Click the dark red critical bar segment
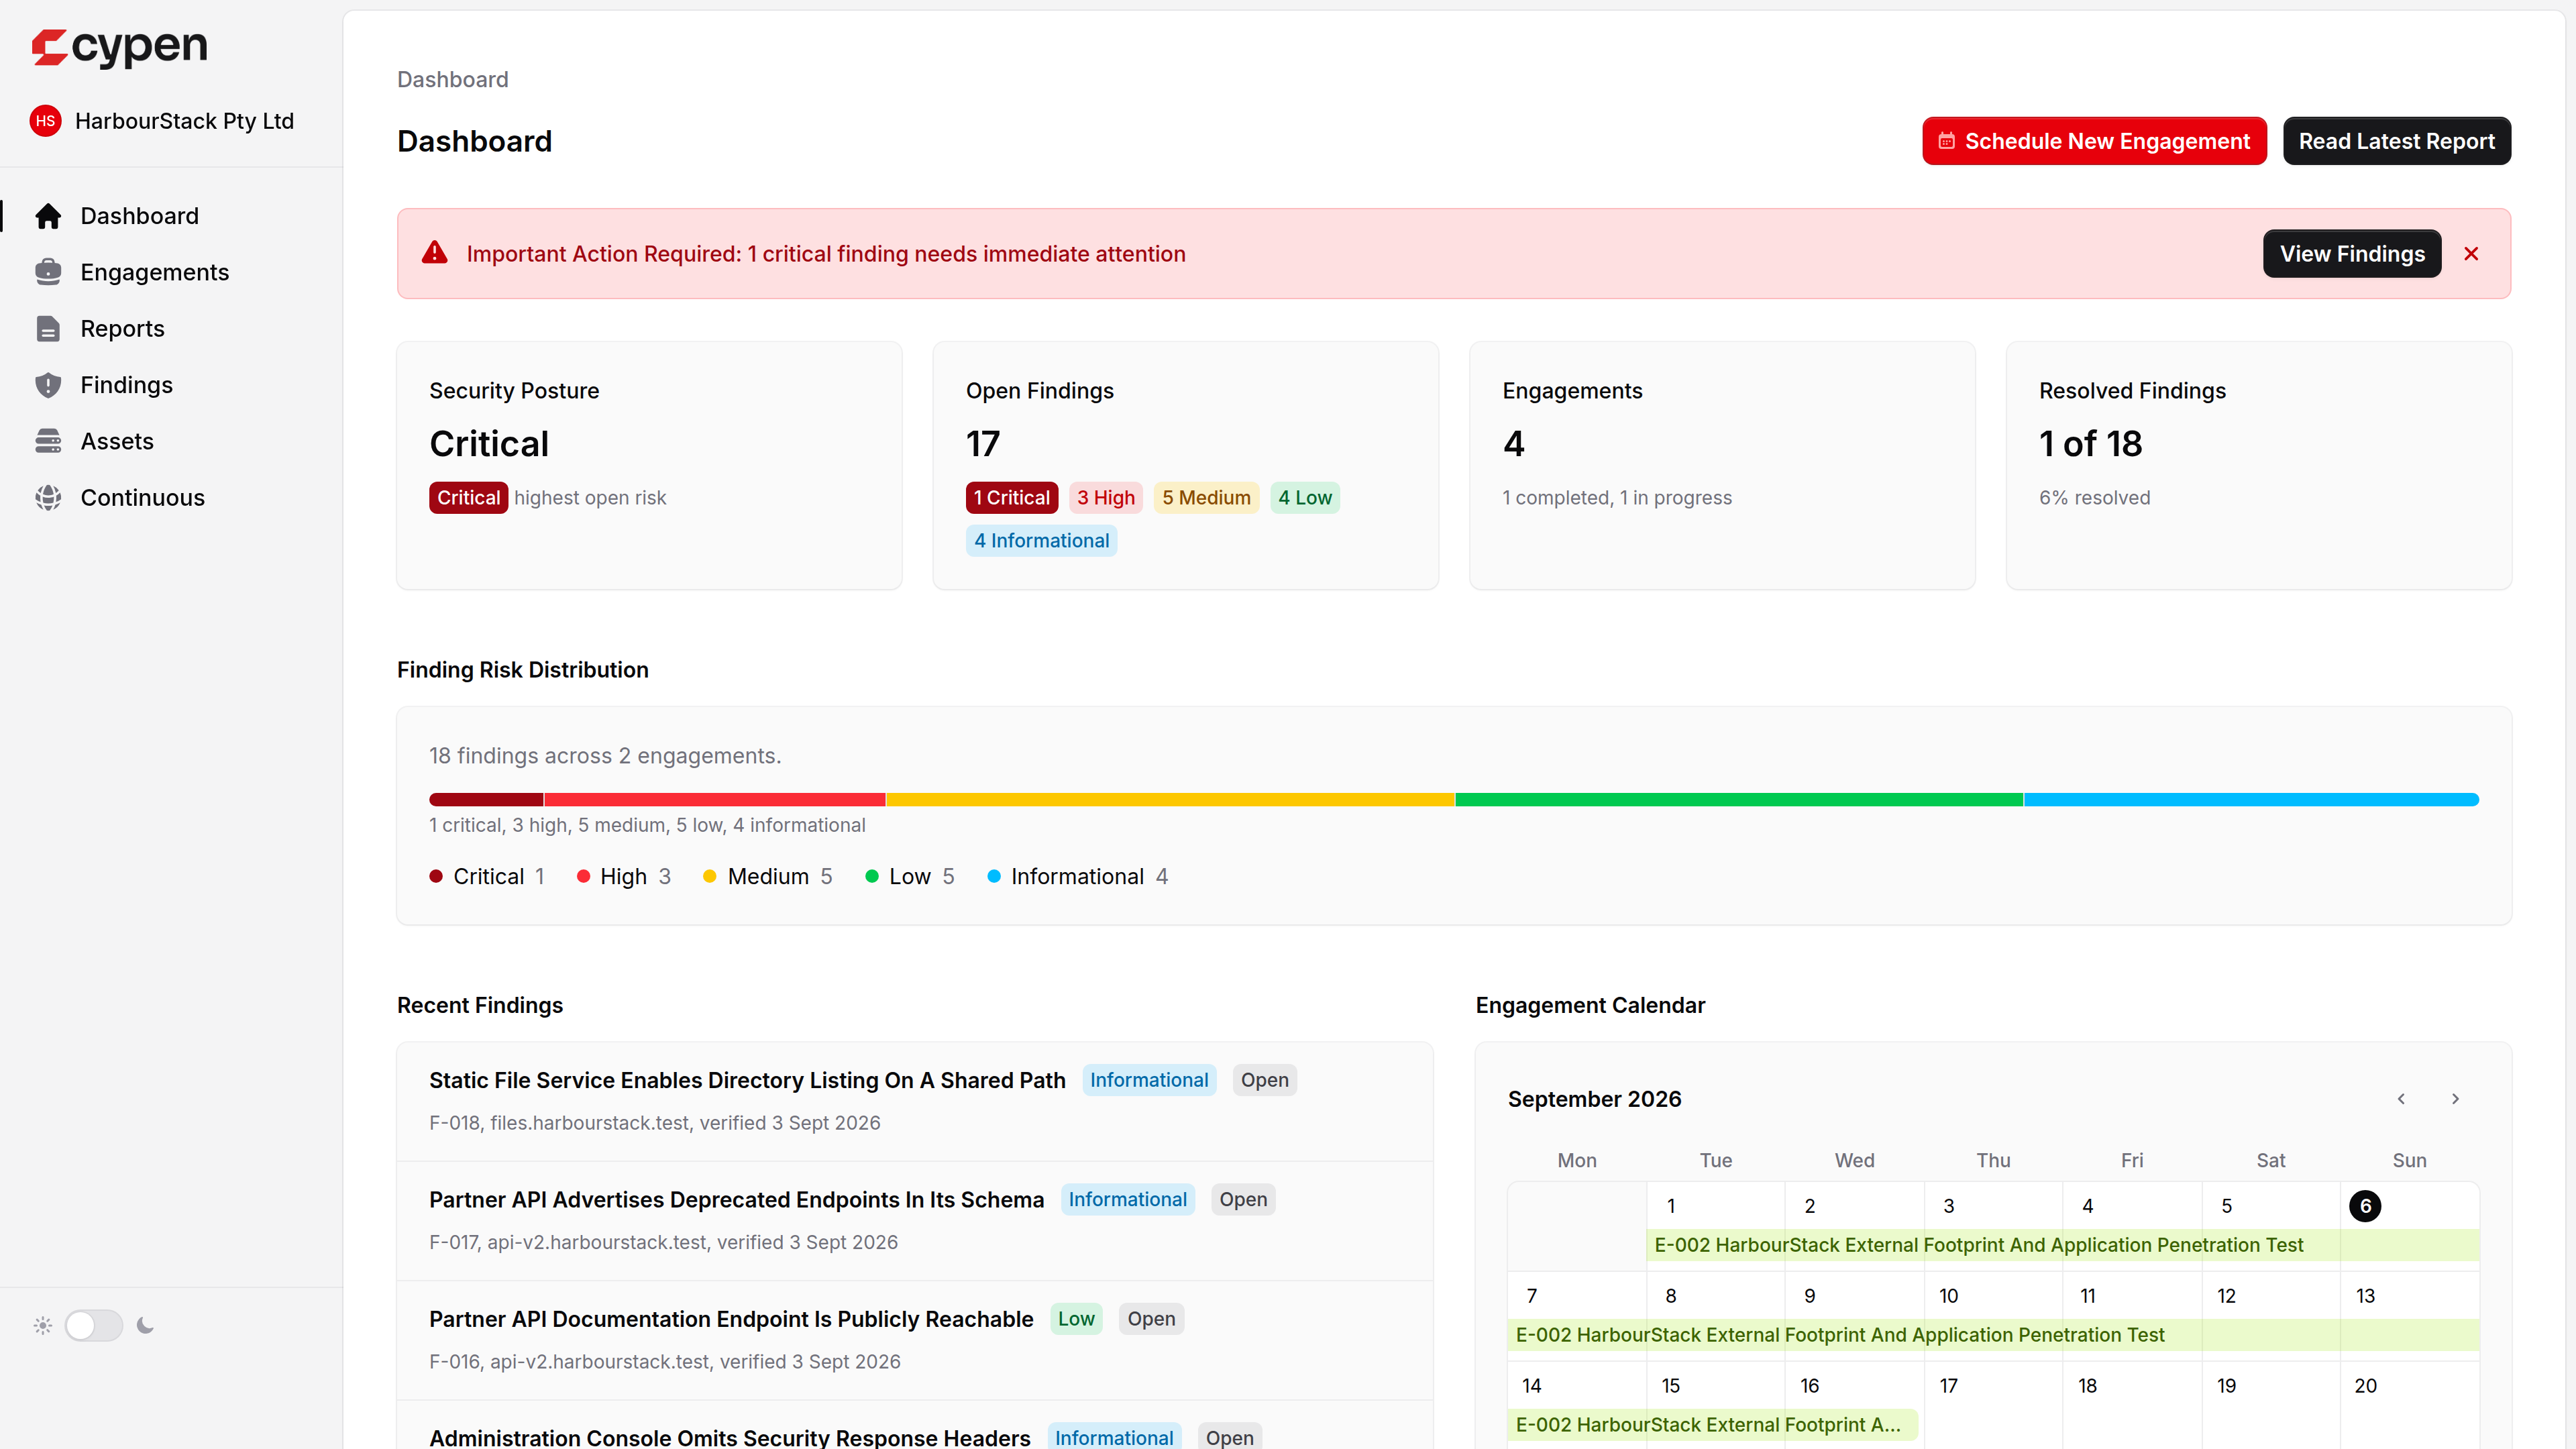The width and height of the screenshot is (2576, 1449). [x=486, y=799]
